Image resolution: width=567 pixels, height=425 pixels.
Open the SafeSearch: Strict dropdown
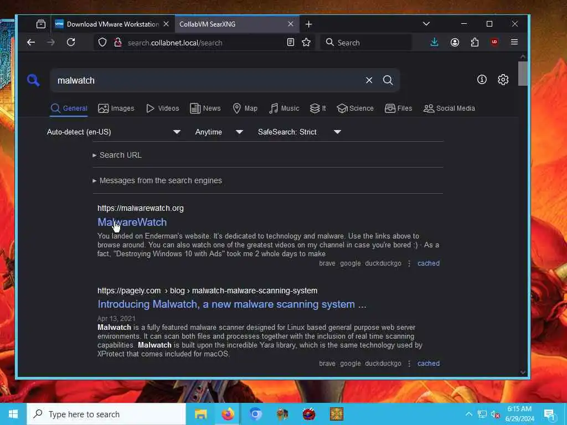pos(300,132)
